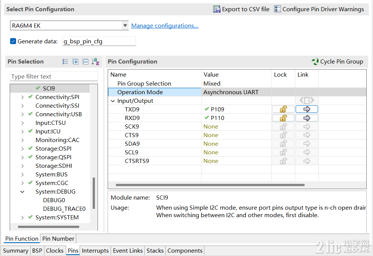Click link arrow in SCL9 row
The image size is (373, 256).
306,152
